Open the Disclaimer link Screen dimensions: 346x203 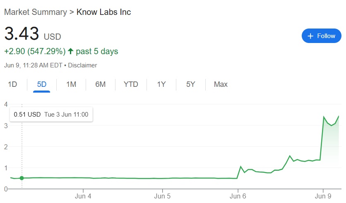(82, 65)
